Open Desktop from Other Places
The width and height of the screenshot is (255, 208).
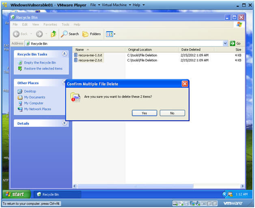coord(30,91)
